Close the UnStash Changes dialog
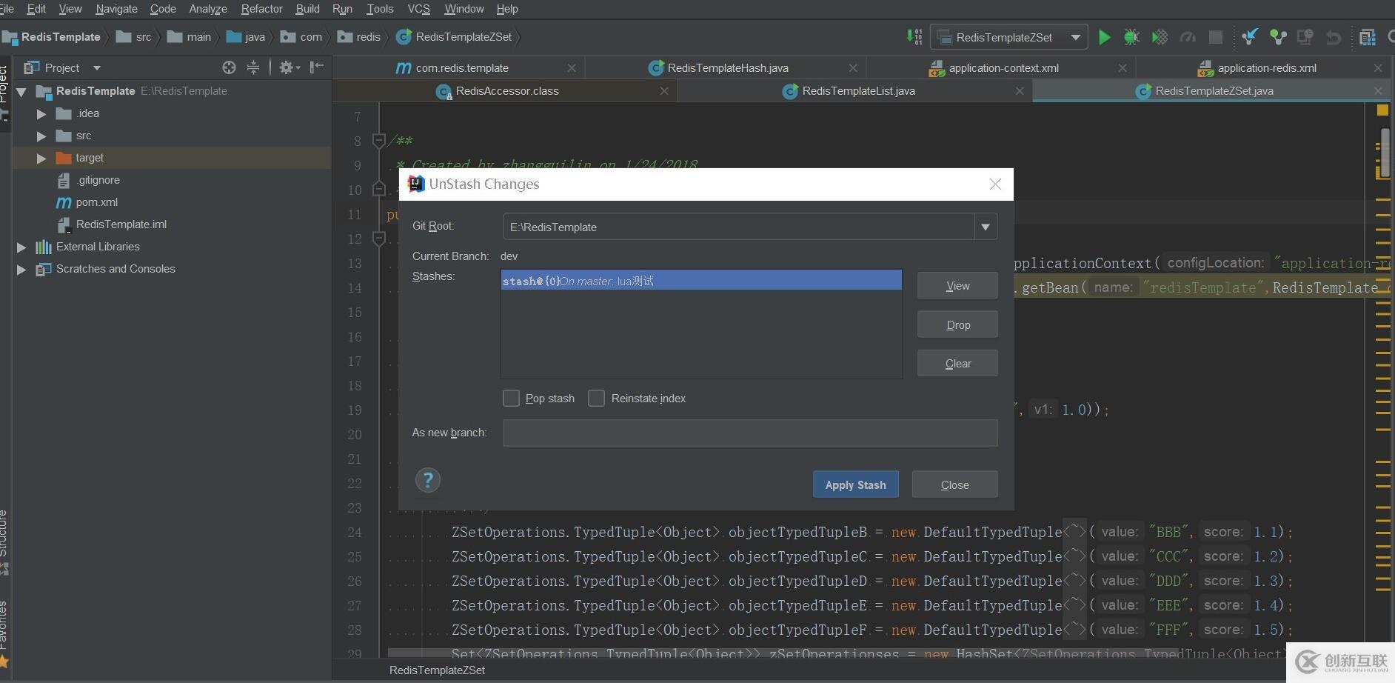This screenshot has height=683, width=1395. (995, 184)
